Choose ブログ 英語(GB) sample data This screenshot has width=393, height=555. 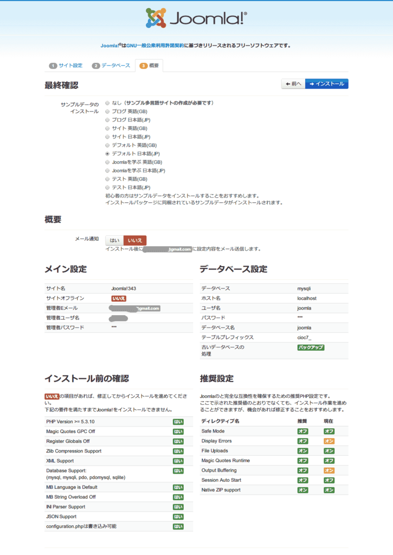[107, 112]
